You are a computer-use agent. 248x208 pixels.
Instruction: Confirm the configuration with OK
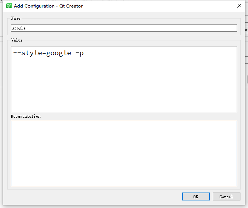point(196,196)
